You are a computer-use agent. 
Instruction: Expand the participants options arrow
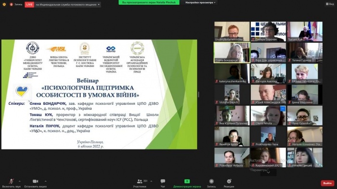pyautogui.click(x=151, y=181)
